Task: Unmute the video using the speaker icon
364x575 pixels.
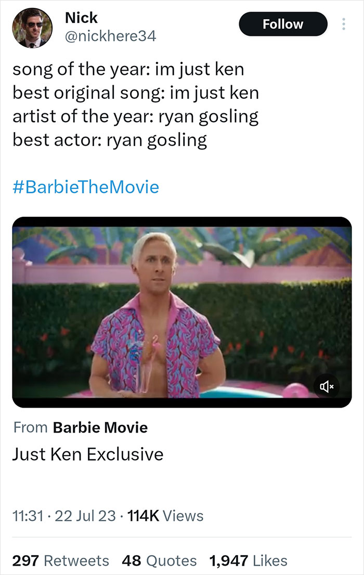Action: 327,387
